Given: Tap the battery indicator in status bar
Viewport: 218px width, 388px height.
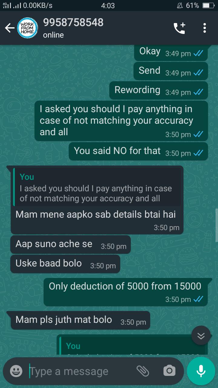Looking at the screenshot, I should 208,5.
